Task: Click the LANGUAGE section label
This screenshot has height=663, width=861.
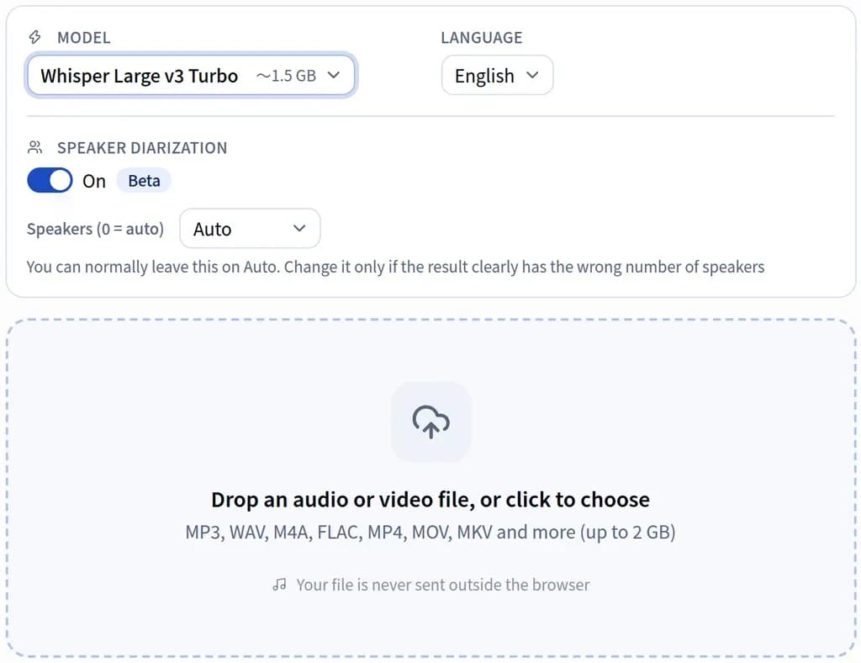Action: [x=482, y=37]
